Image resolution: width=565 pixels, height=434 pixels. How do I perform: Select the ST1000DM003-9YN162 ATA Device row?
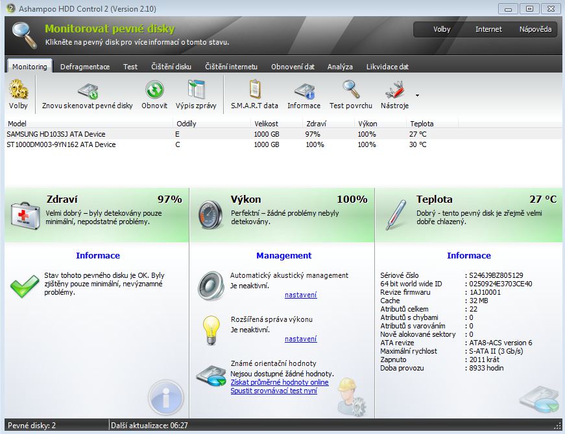tap(283, 144)
